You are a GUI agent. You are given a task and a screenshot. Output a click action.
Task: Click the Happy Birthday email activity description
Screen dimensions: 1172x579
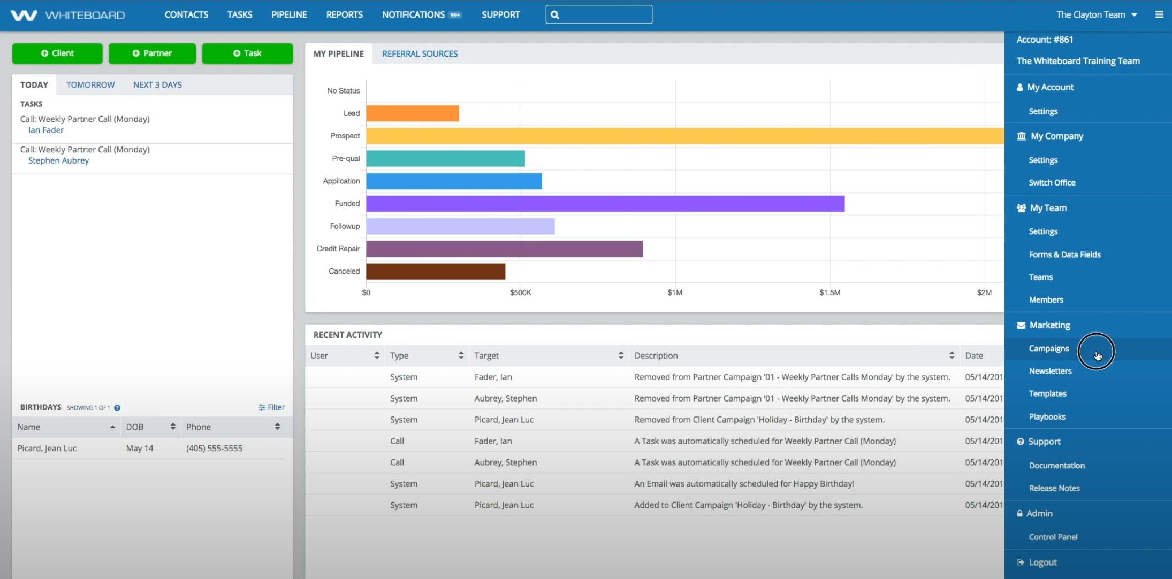point(744,484)
